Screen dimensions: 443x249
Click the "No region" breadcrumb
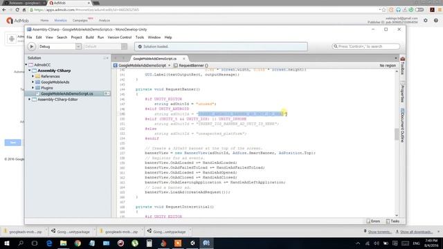click(388, 66)
